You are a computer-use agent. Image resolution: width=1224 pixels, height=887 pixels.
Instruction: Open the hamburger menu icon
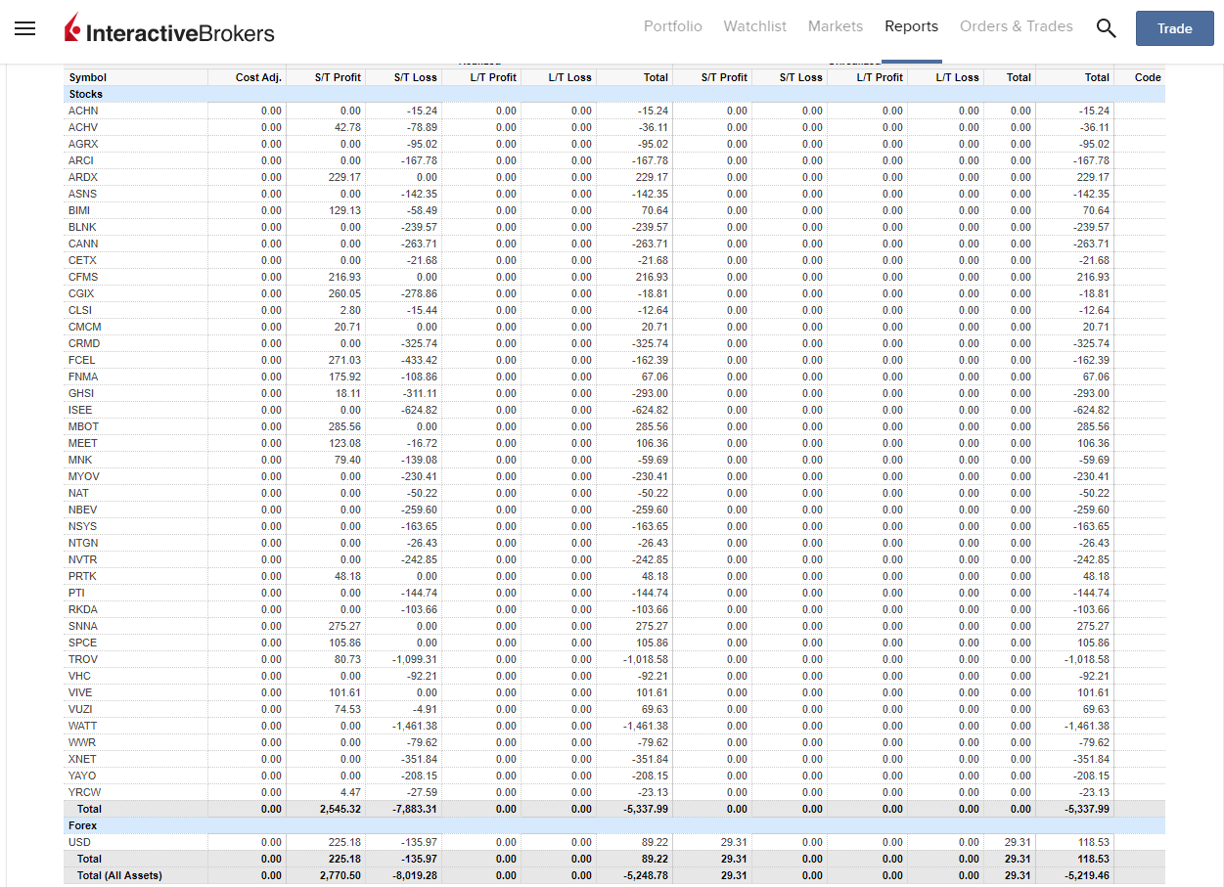(x=25, y=28)
